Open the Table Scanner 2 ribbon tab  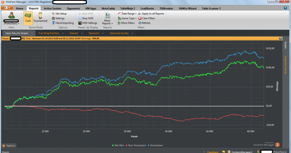pyautogui.click(x=211, y=9)
